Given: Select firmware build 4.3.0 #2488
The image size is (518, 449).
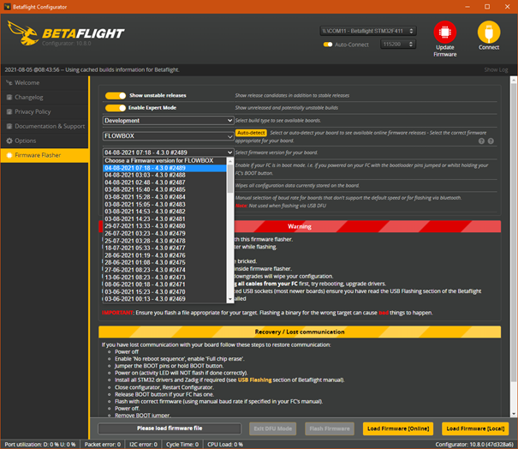Looking at the screenshot, I should [165, 176].
